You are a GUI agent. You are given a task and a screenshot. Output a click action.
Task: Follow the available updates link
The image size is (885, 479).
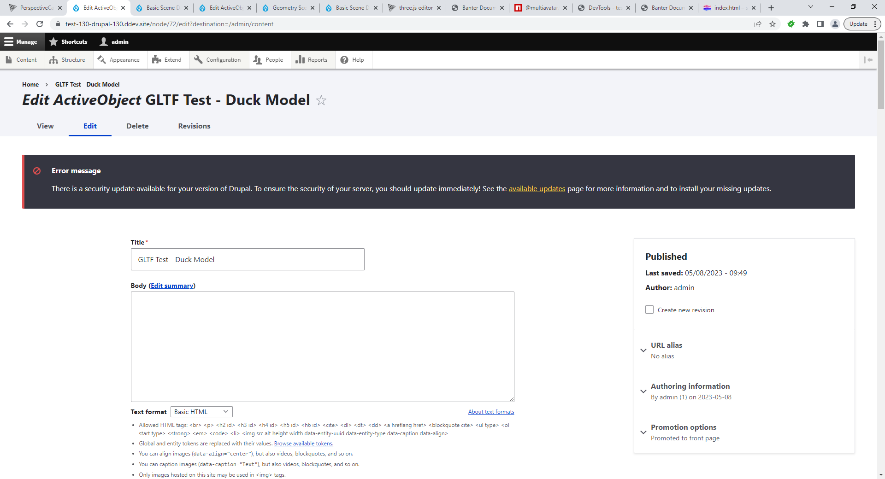(x=537, y=189)
